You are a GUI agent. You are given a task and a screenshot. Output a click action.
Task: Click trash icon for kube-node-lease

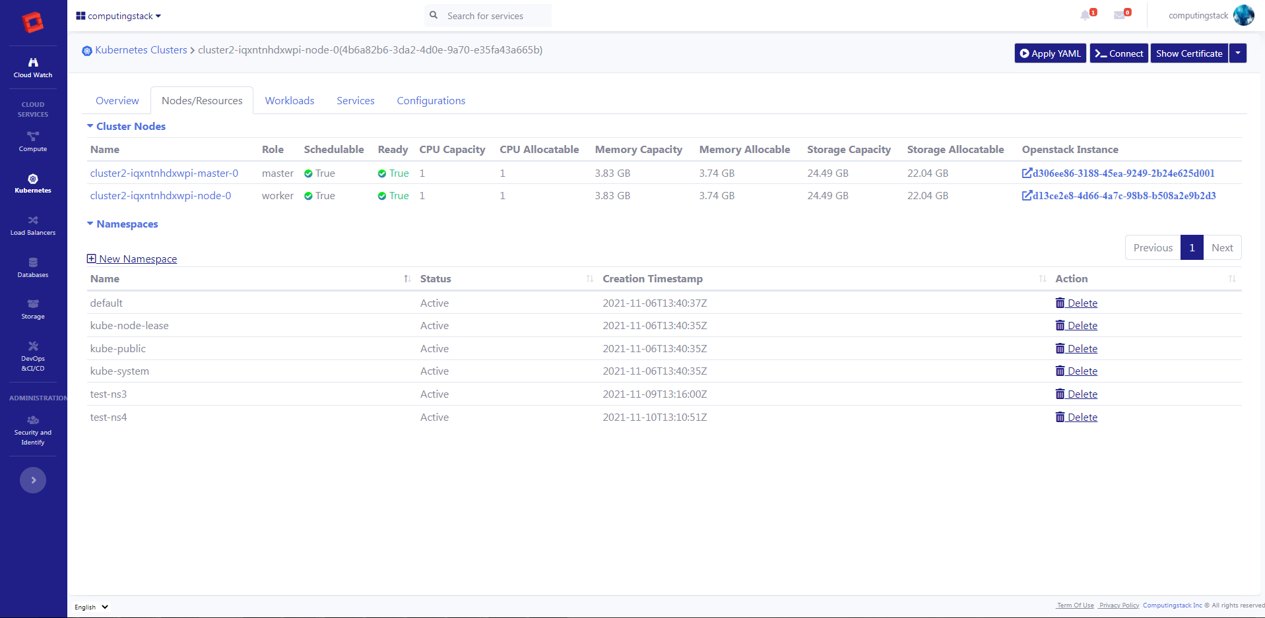tap(1060, 325)
